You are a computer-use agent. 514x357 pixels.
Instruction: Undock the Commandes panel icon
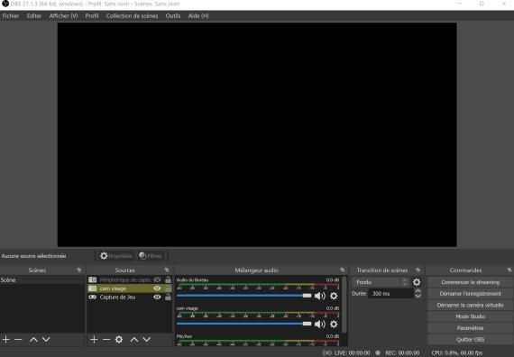[509, 270]
